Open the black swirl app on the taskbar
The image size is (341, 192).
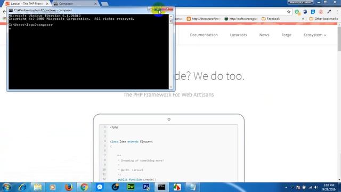tap(115, 187)
